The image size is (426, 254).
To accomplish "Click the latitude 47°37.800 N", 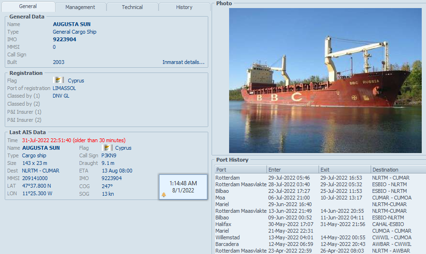I will pos(36,186).
